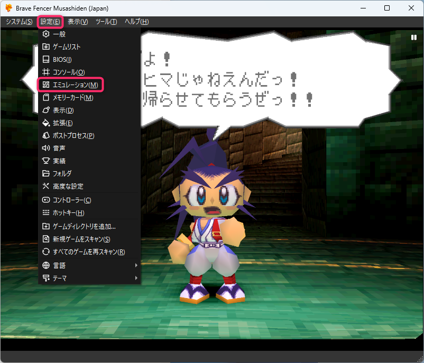Click the gear icon beside 一般

pos(46,34)
